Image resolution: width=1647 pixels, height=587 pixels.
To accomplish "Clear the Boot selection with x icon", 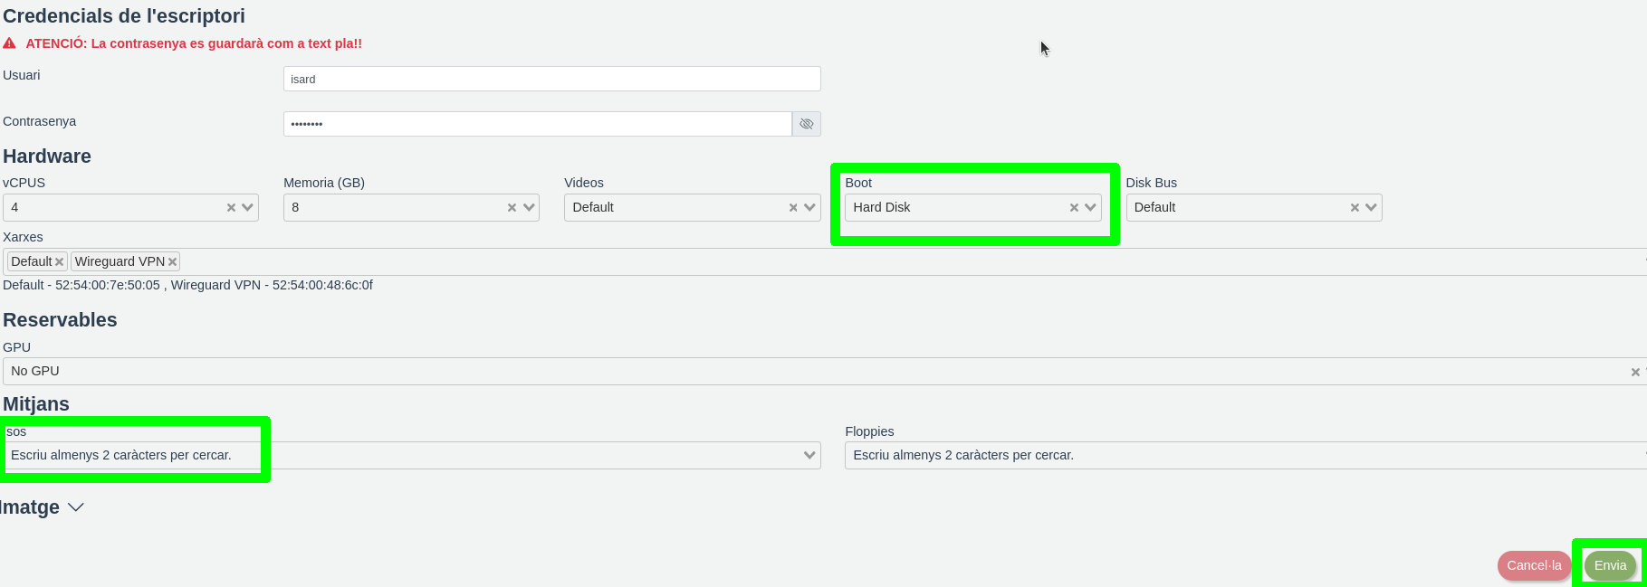I will click(1074, 208).
